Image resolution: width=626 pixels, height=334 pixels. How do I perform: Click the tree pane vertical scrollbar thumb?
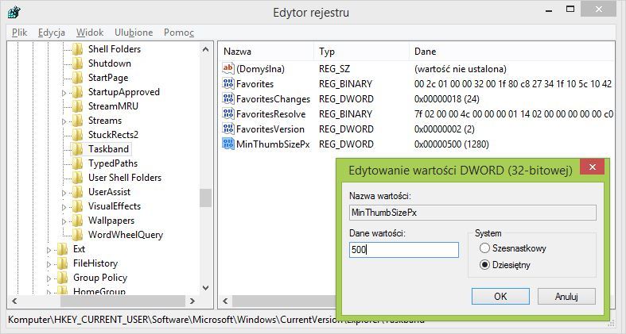pos(205,198)
